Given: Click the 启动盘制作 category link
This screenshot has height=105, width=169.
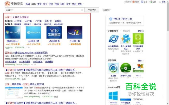Looking at the screenshot, I should [x=58, y=24].
